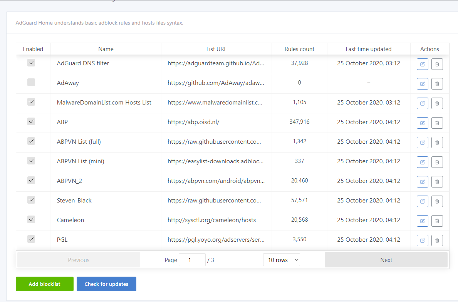This screenshot has width=458, height=302.
Task: Delete the ABPVN_2 blocklist entry
Action: click(437, 182)
